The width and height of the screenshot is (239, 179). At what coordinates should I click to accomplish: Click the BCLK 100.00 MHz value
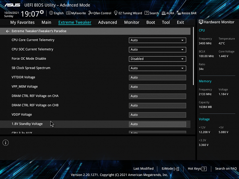[x=206, y=56]
